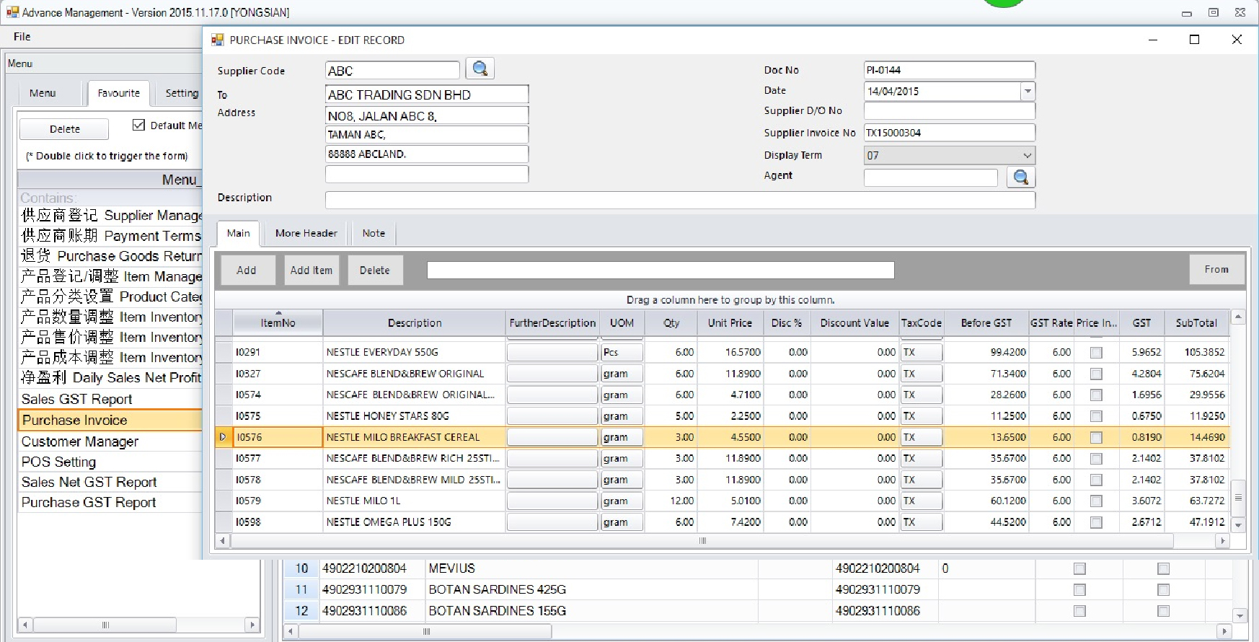This screenshot has width=1259, height=642.
Task: Open the Date dropdown calendar arrow
Action: (x=1028, y=91)
